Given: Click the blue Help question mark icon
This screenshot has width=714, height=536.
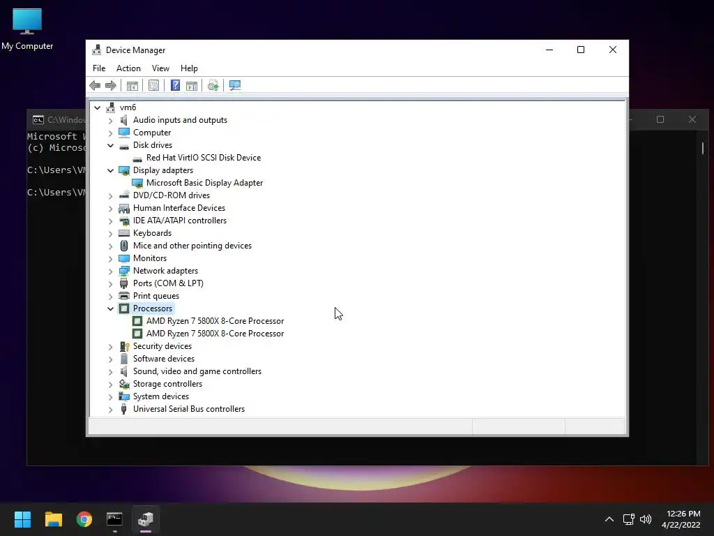Looking at the screenshot, I should (175, 85).
